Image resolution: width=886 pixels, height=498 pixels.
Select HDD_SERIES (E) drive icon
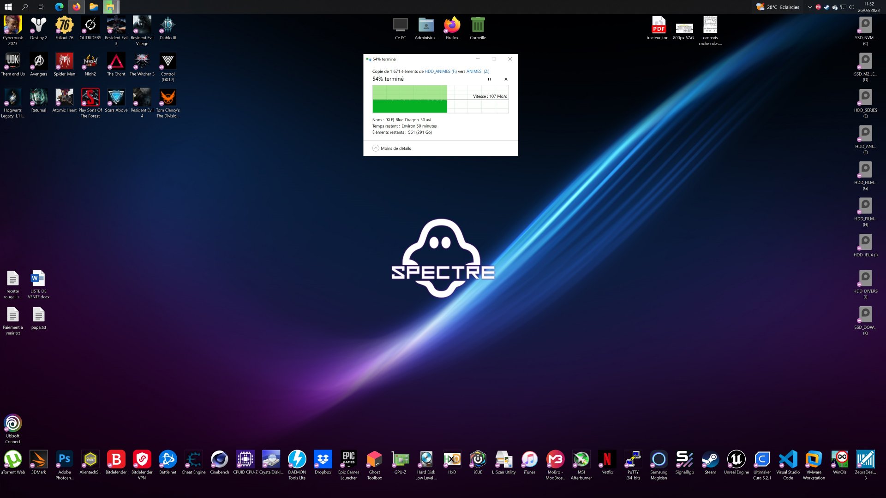click(x=865, y=103)
